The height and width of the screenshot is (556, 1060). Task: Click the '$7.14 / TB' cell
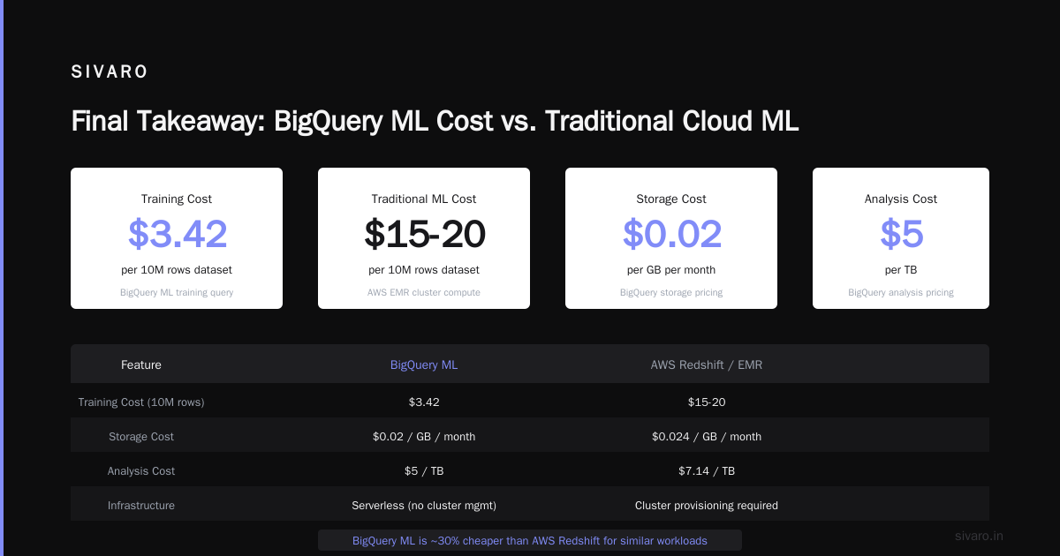(x=707, y=471)
